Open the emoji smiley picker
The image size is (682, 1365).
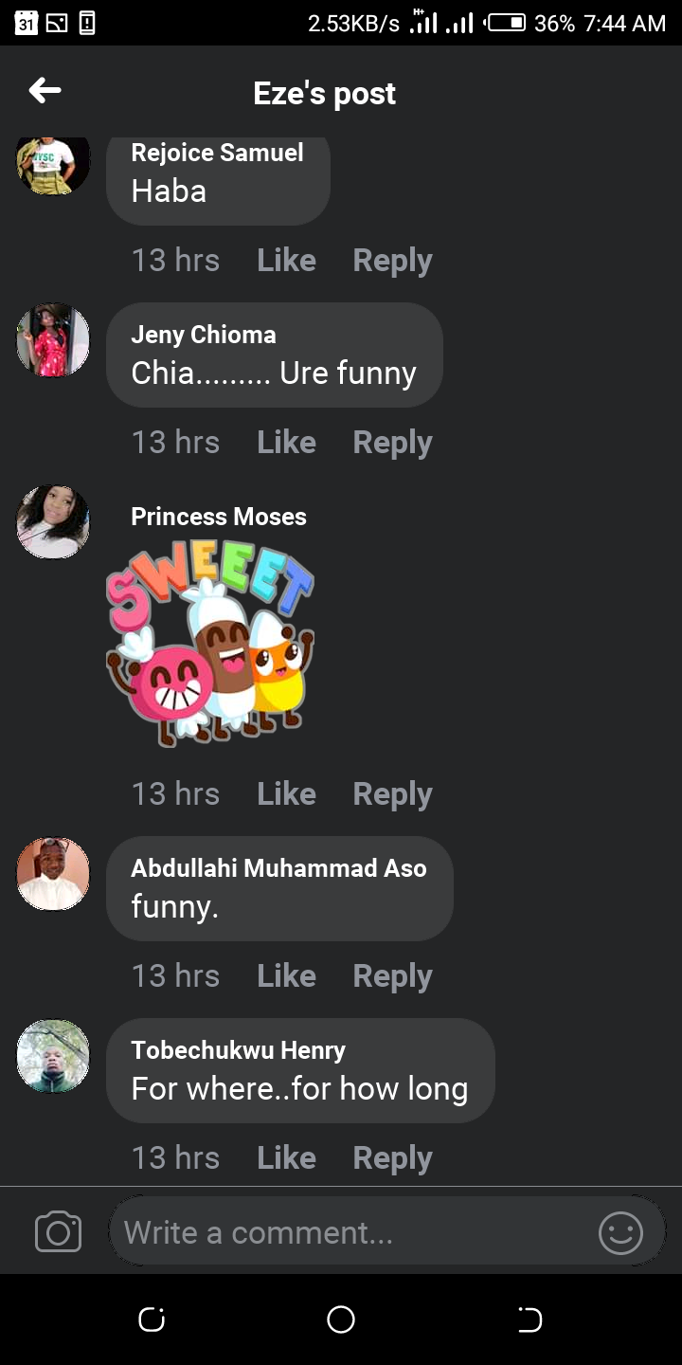click(x=620, y=1233)
